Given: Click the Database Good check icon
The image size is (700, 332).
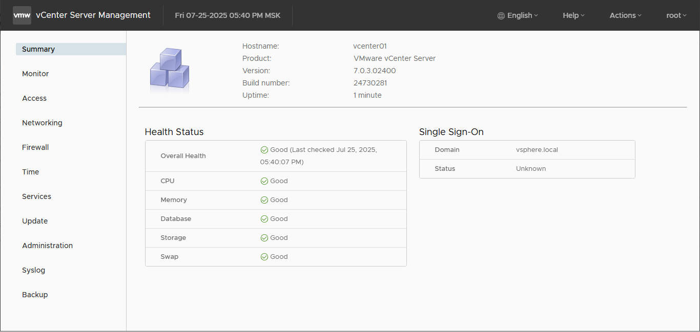Looking at the screenshot, I should coord(264,219).
